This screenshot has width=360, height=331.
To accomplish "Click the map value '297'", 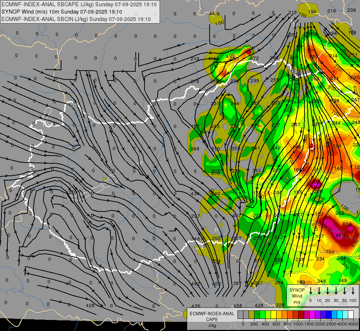I will [195, 216].
